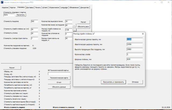Click the Обрезь, мм label
Image resolution: width=172 pixels, height=110 pixels.
pos(8,72)
